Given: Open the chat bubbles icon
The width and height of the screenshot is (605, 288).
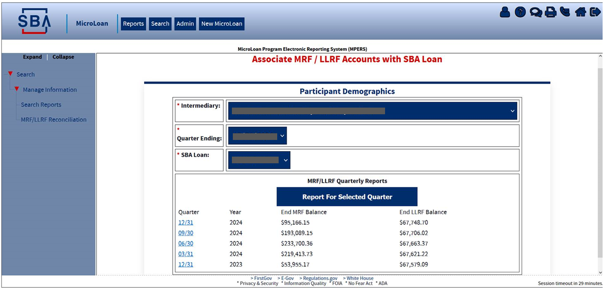Looking at the screenshot, I should (x=535, y=12).
